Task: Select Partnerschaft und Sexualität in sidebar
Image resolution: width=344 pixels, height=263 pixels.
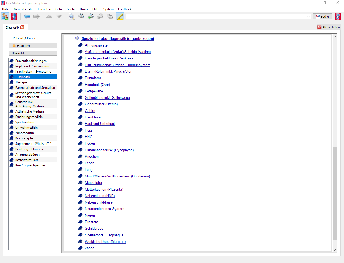Action: tap(33, 88)
